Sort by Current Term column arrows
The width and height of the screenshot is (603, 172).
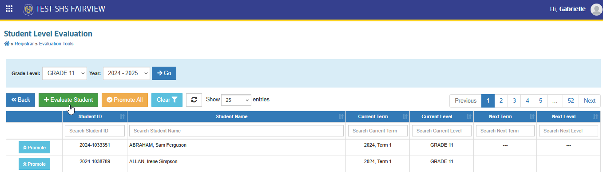[405, 117]
